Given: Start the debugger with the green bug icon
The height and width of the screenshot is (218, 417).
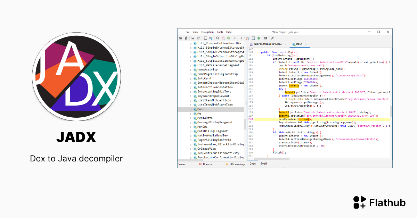Looking at the screenshot, I should [x=259, y=38].
